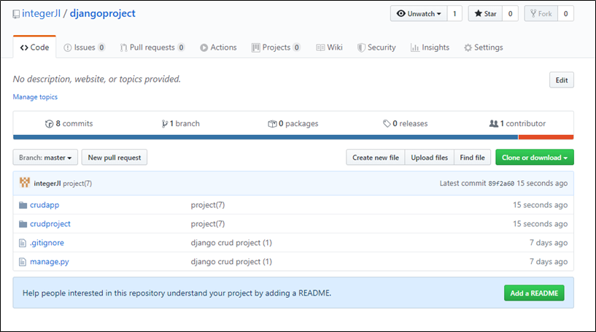Open the manage.py file link
Image resolution: width=596 pixels, height=332 pixels.
(50, 262)
